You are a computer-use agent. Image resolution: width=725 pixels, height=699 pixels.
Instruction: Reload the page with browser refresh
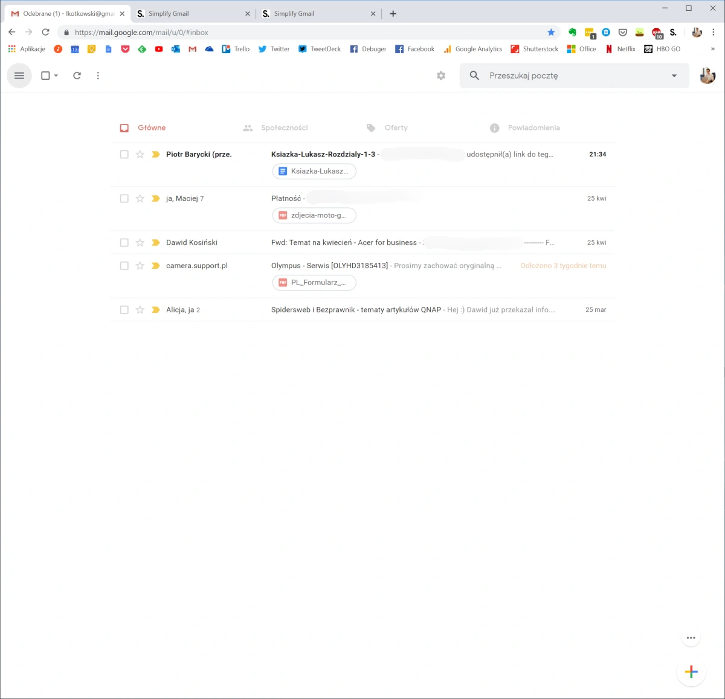pyautogui.click(x=45, y=32)
